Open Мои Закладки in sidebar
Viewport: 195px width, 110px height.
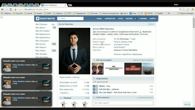point(41,54)
